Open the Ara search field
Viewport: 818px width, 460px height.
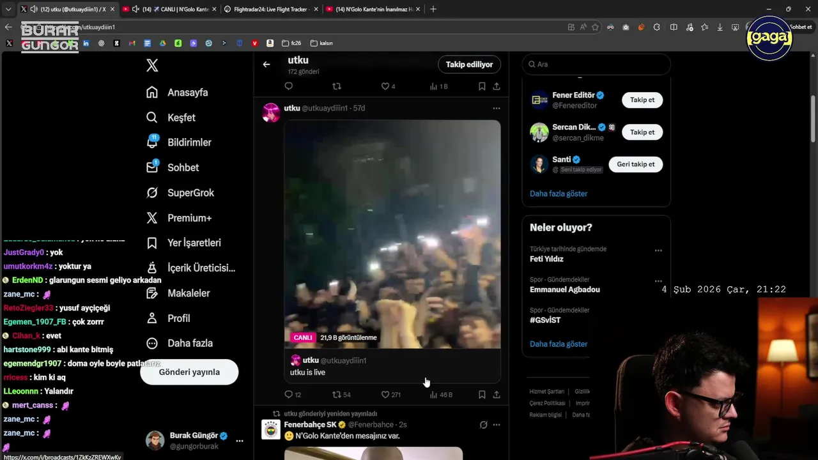[x=596, y=65]
